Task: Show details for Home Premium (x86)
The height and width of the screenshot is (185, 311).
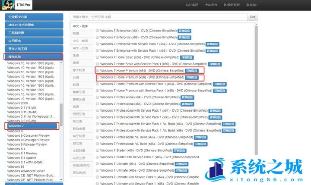Action: 192,78
